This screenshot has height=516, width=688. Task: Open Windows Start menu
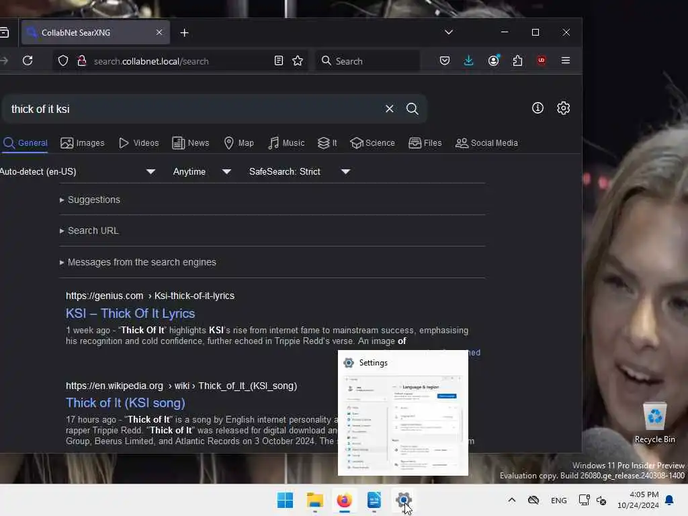[x=285, y=500]
